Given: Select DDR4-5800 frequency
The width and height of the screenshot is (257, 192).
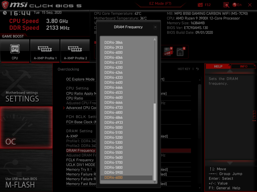Looking at the screenshot, I should (x=113, y=167).
